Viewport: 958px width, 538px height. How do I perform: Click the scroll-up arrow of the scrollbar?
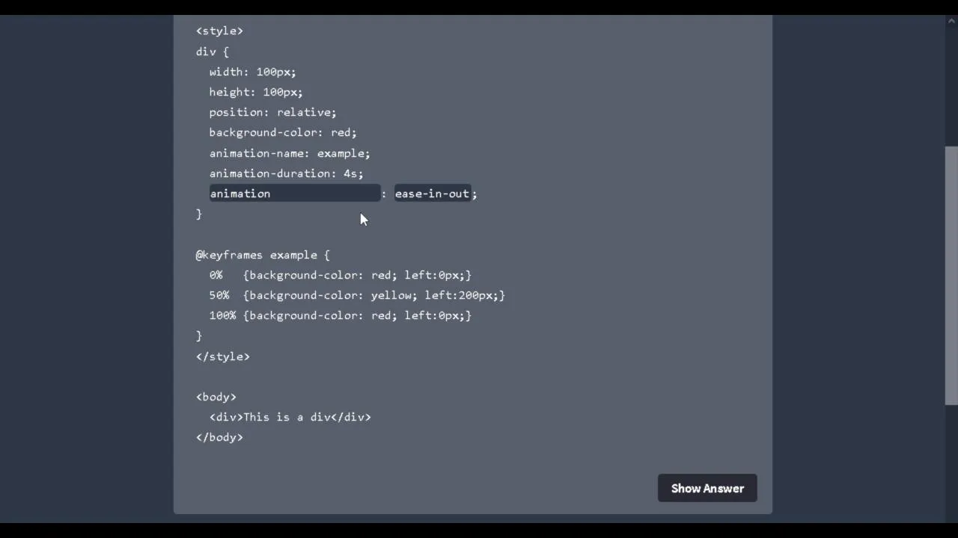coord(951,21)
